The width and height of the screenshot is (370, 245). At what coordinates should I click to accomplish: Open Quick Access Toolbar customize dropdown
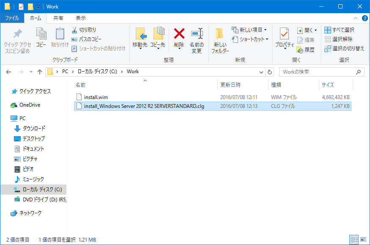38,7
